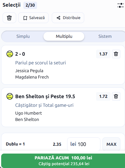
Task: Set maximum stake with MAX button
Action: click(x=111, y=144)
